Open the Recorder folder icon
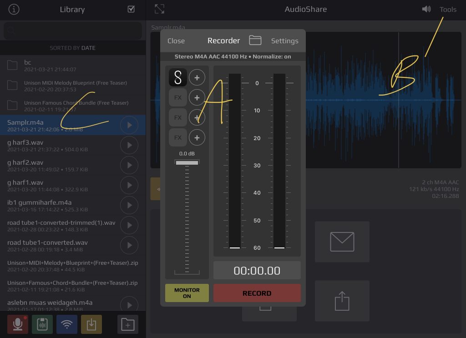The image size is (466, 338). (255, 40)
